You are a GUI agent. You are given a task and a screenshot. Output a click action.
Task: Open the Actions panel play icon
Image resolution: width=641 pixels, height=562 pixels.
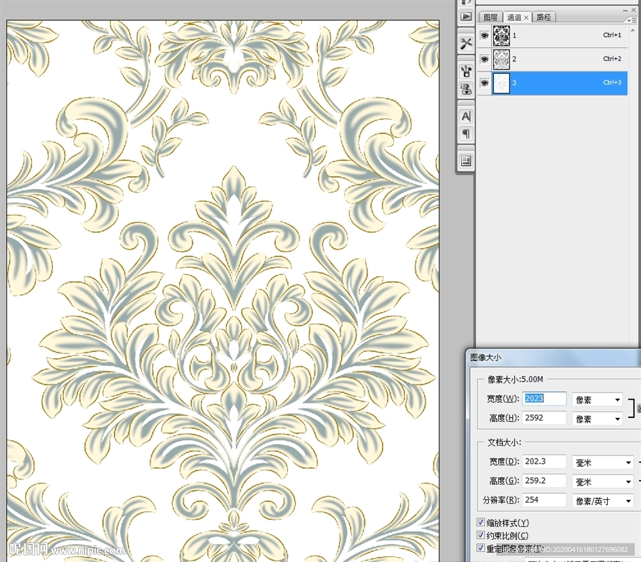click(x=466, y=16)
